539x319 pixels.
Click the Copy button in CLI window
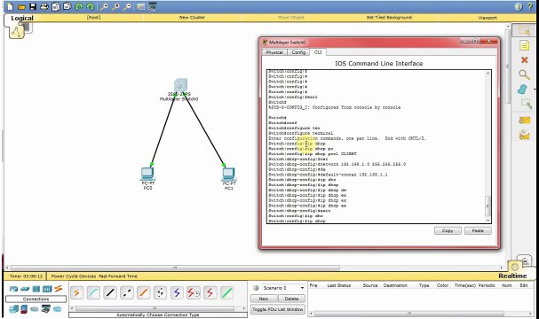click(448, 230)
